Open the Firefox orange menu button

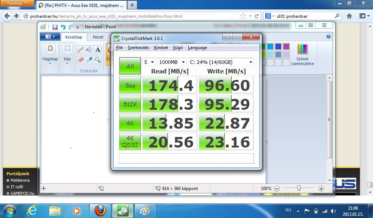[17, 3]
